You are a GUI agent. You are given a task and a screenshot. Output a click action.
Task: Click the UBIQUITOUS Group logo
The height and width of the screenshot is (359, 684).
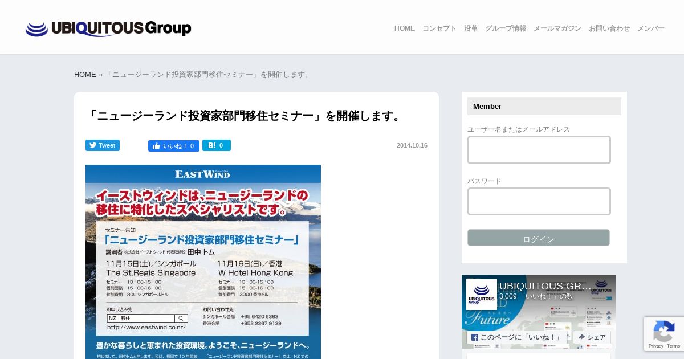click(x=108, y=28)
